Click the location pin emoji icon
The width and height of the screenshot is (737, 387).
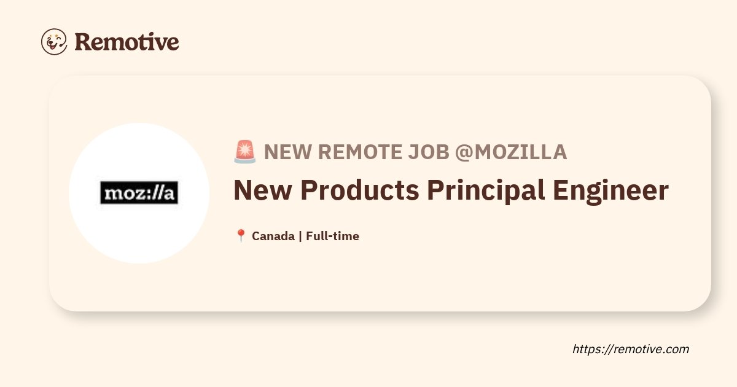(x=241, y=236)
